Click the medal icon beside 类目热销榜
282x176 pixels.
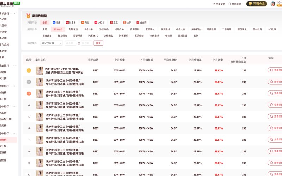point(28,16)
